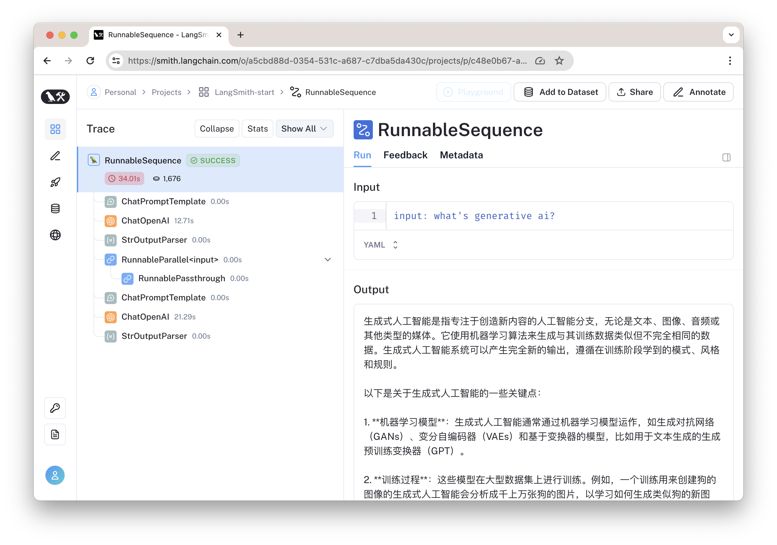Open the rocket deployments icon in sidebar
Image resolution: width=777 pixels, height=545 pixels.
(x=55, y=182)
